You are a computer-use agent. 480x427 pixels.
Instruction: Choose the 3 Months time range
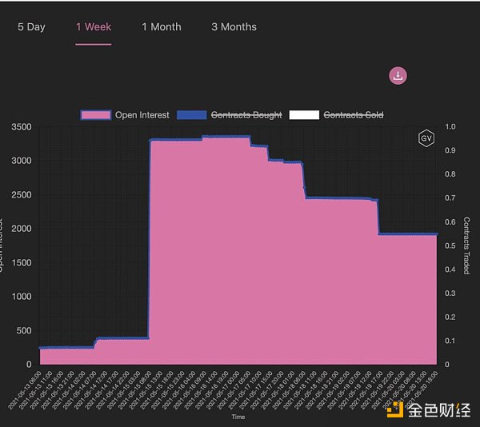[234, 27]
